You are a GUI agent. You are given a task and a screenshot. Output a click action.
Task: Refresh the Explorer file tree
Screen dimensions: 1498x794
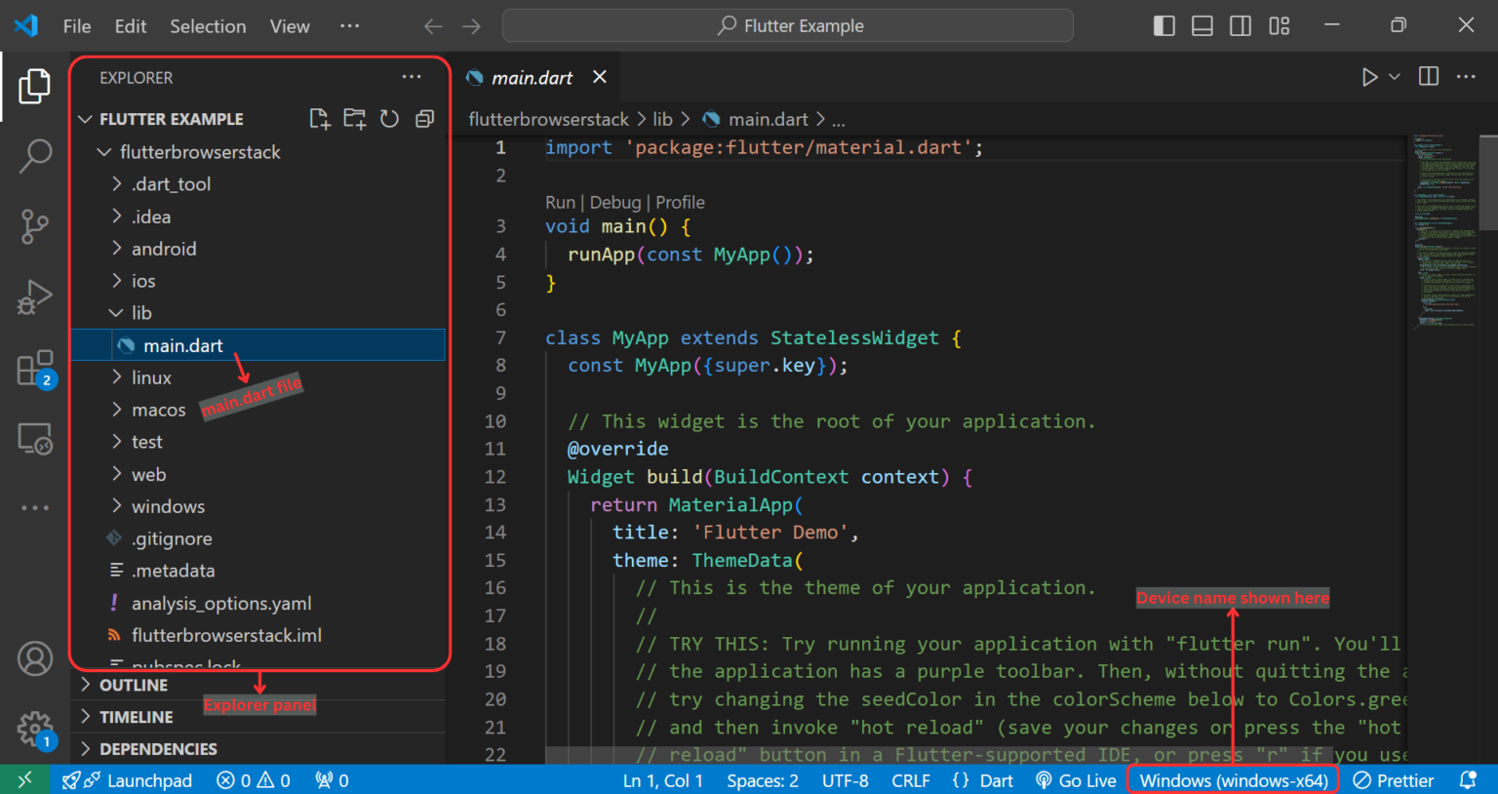tap(389, 118)
